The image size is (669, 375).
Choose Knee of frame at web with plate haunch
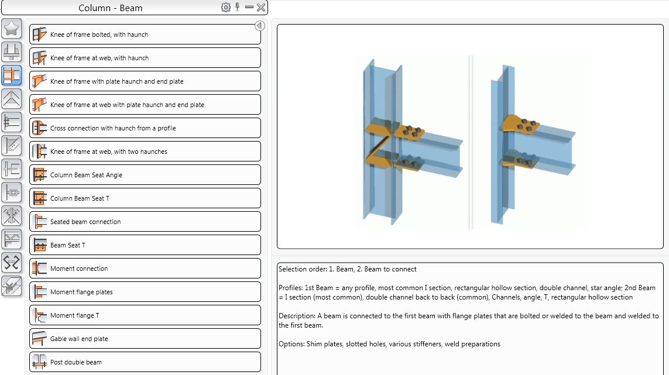click(145, 105)
